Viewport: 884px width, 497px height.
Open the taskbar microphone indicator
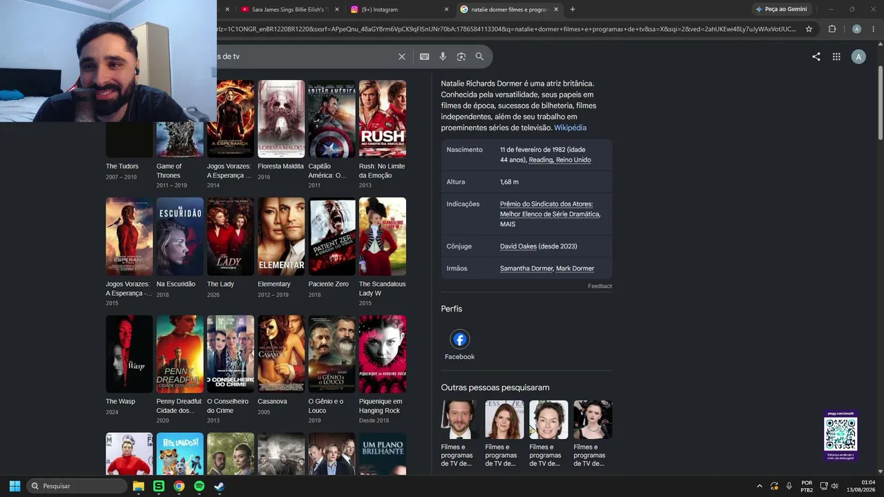pyautogui.click(x=789, y=486)
